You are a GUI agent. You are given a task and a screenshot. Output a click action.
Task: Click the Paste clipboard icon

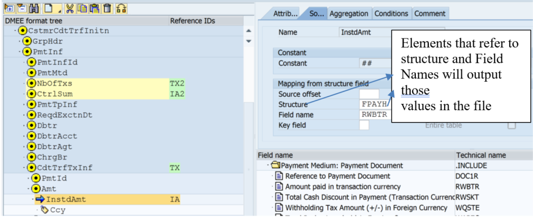click(x=94, y=8)
